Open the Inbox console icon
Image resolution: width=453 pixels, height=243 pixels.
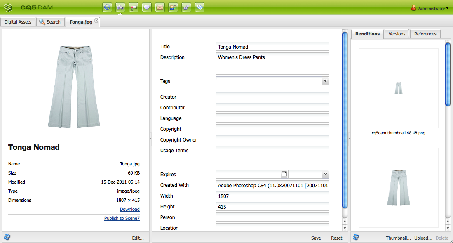(x=160, y=7)
